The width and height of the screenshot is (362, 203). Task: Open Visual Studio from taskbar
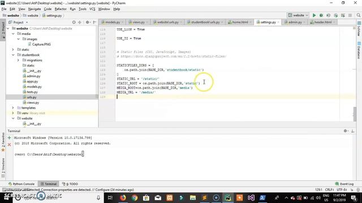251,198
